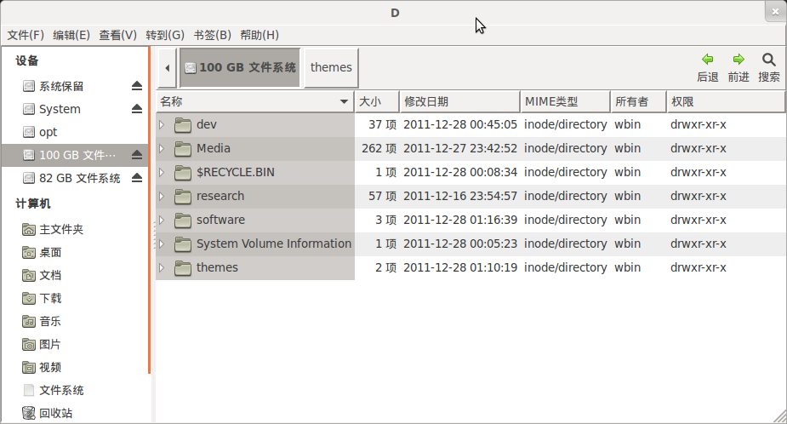Image resolution: width=787 pixels, height=424 pixels.
Task: Expand the Media folder disclosure triangle
Action: click(162, 148)
